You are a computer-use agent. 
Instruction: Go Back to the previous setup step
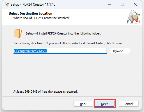click(x=83, y=104)
